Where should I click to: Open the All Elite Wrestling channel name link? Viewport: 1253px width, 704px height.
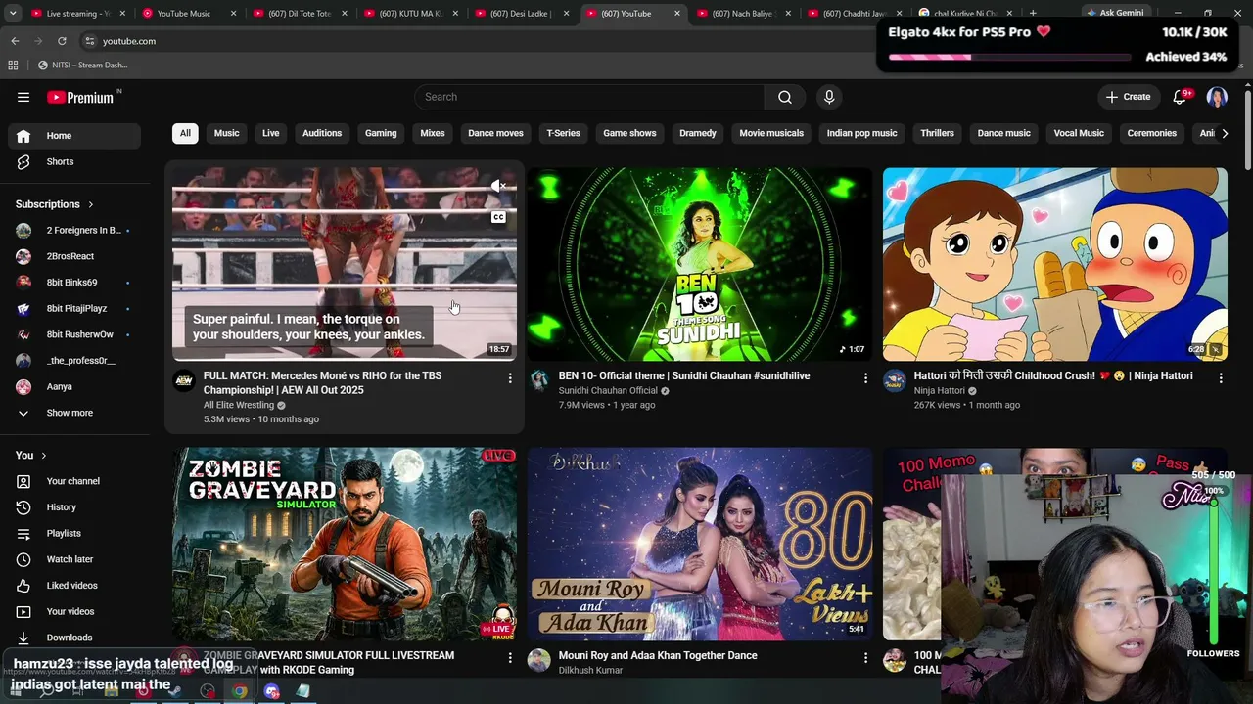click(239, 405)
